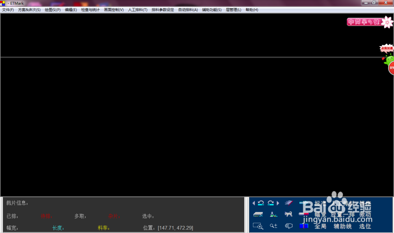Open the 自动排料(A) menu
The image size is (394, 233).
pos(188,10)
